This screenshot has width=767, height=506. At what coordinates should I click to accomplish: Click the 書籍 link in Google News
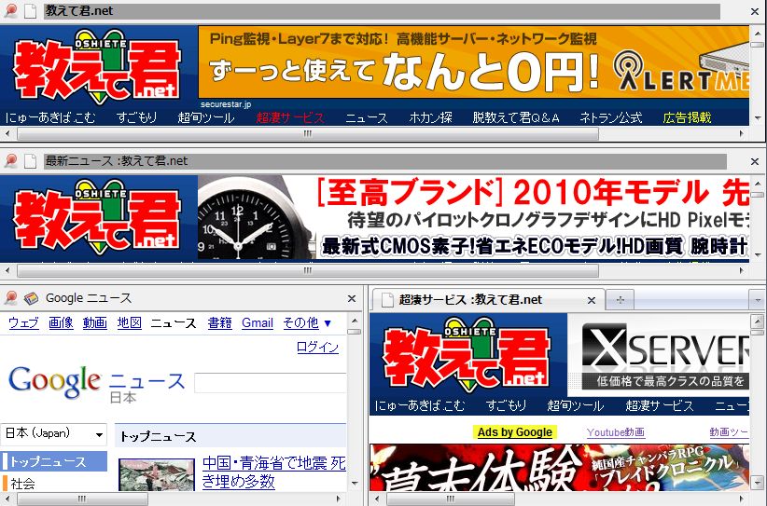pyautogui.click(x=219, y=322)
